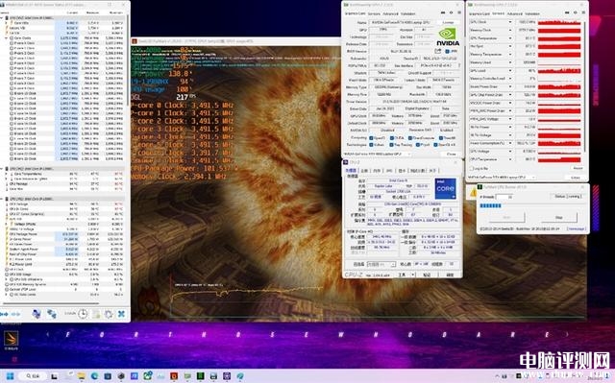Image resolution: width=615 pixels, height=383 pixels.
Task: Open the Homepage link in CPU Burner
Action: click(x=577, y=228)
